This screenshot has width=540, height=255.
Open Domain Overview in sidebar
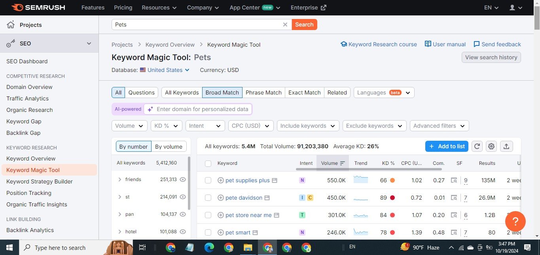29,87
